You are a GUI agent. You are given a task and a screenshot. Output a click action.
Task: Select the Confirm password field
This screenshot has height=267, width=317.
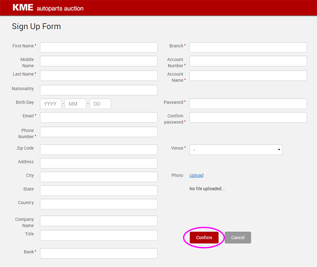[x=248, y=117]
